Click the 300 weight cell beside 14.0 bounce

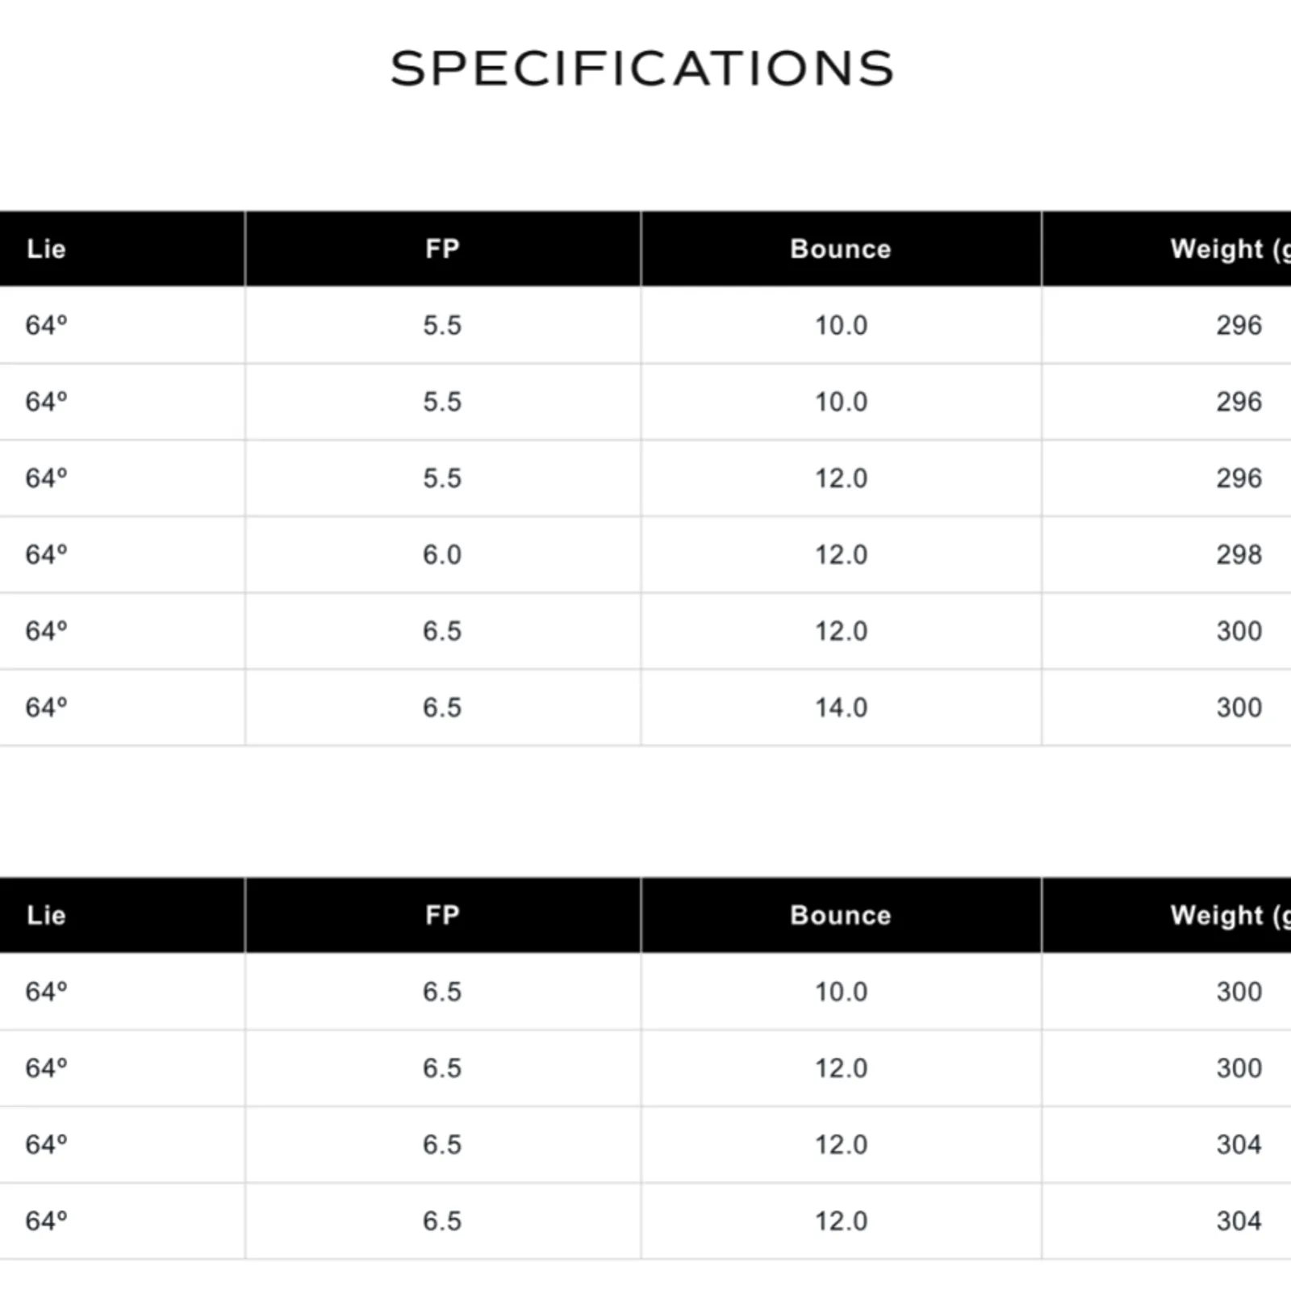coord(1239,708)
